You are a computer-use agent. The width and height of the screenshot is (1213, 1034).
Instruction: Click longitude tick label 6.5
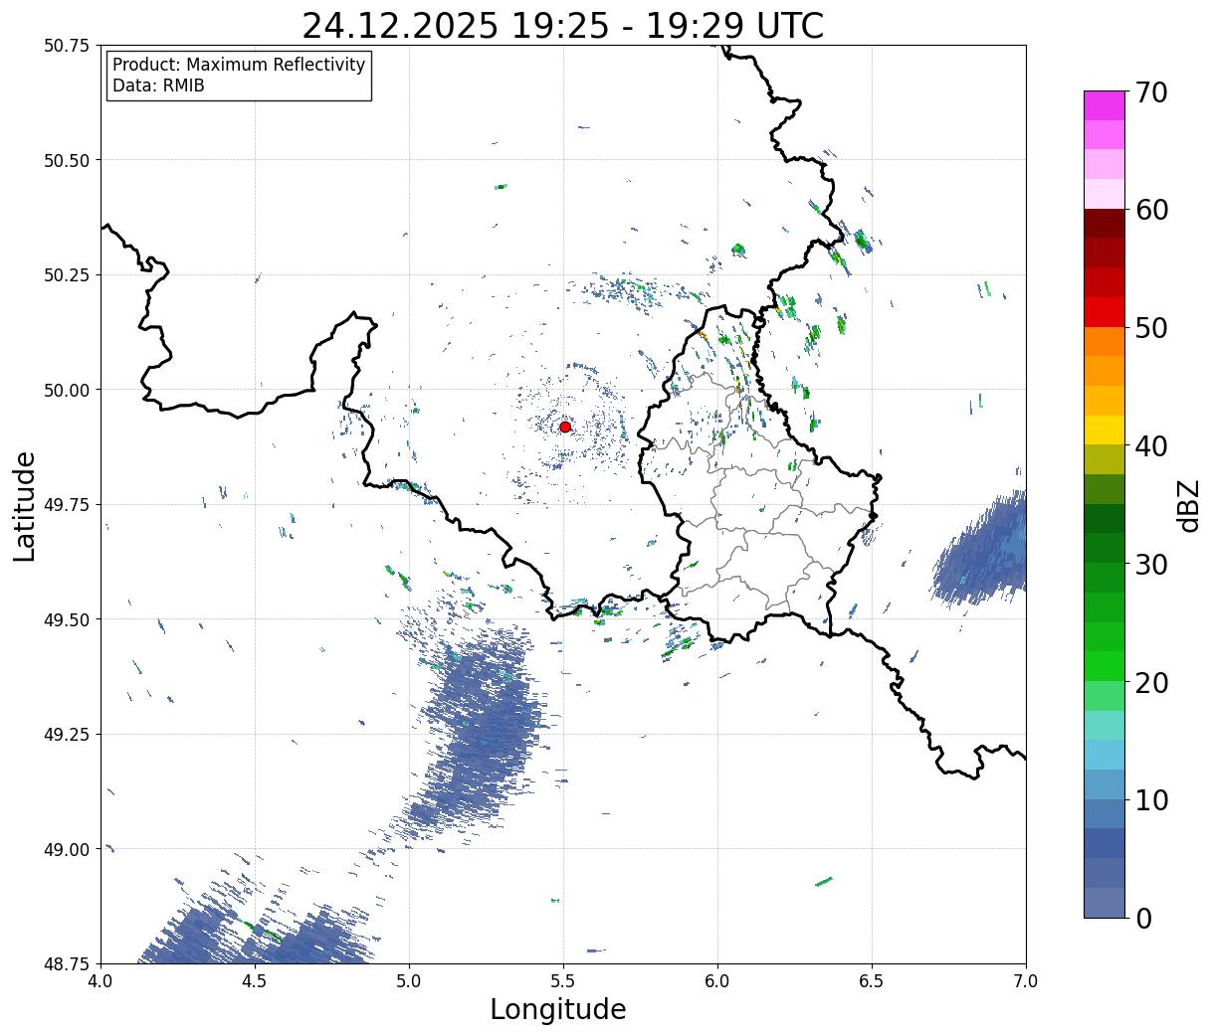tap(872, 981)
